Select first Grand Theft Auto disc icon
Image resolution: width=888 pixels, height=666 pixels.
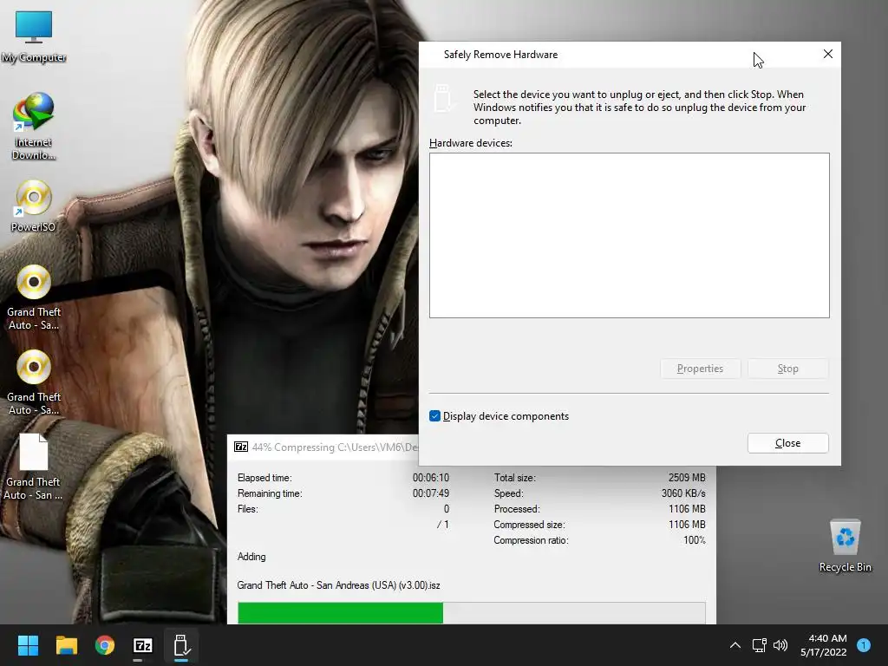tap(34, 297)
